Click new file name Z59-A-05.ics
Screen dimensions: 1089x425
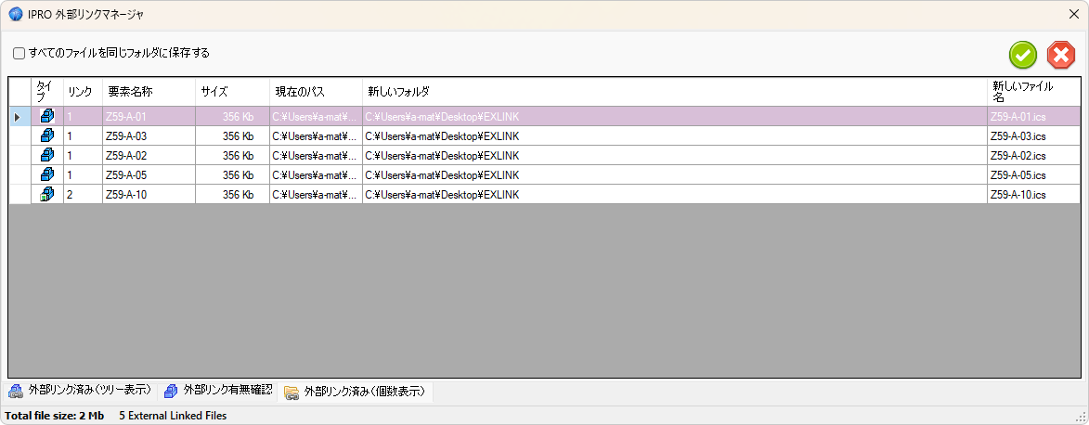1033,175
